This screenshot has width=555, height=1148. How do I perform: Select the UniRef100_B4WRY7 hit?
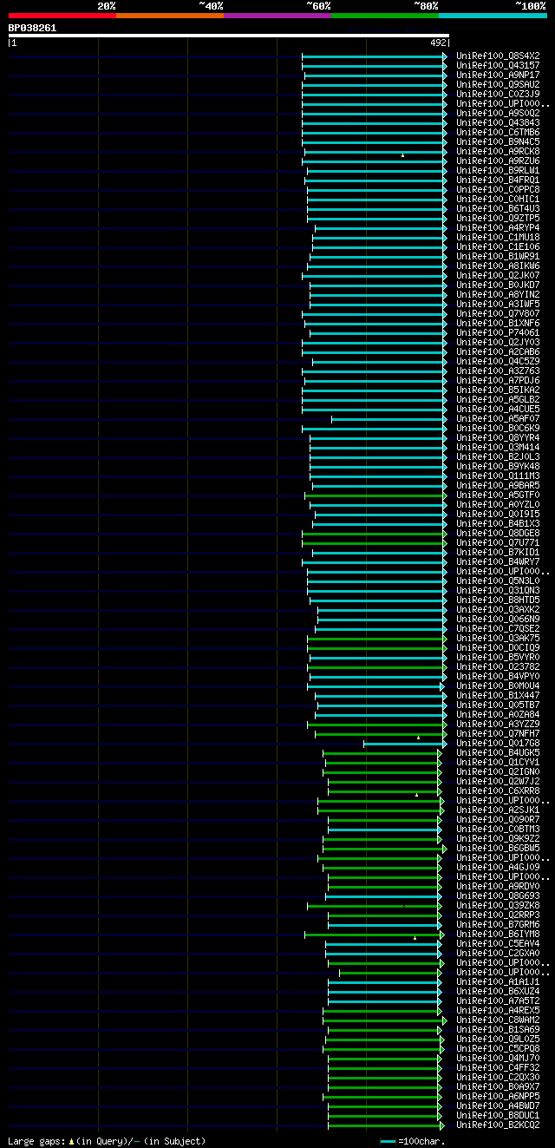click(498, 561)
